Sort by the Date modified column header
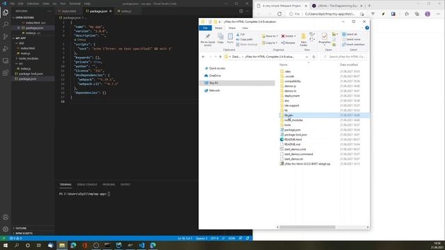Screen dimensions: 445x250 point(349,65)
